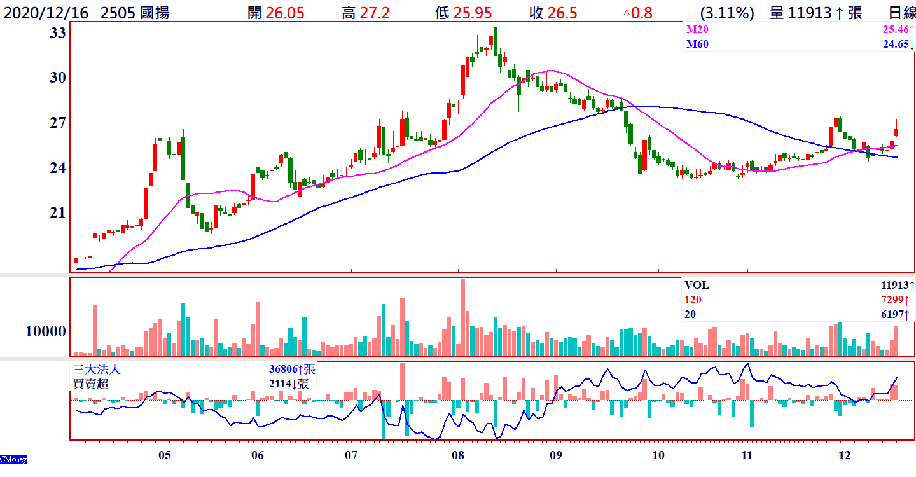Click the CMoney logo in bottom corner
Image resolution: width=916 pixels, height=477 pixels.
tap(13, 459)
